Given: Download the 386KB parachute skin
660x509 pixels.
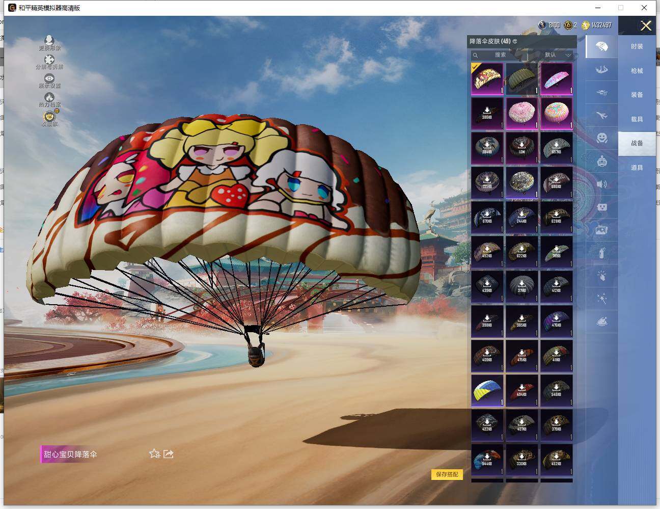Looking at the screenshot, I should point(487,113).
